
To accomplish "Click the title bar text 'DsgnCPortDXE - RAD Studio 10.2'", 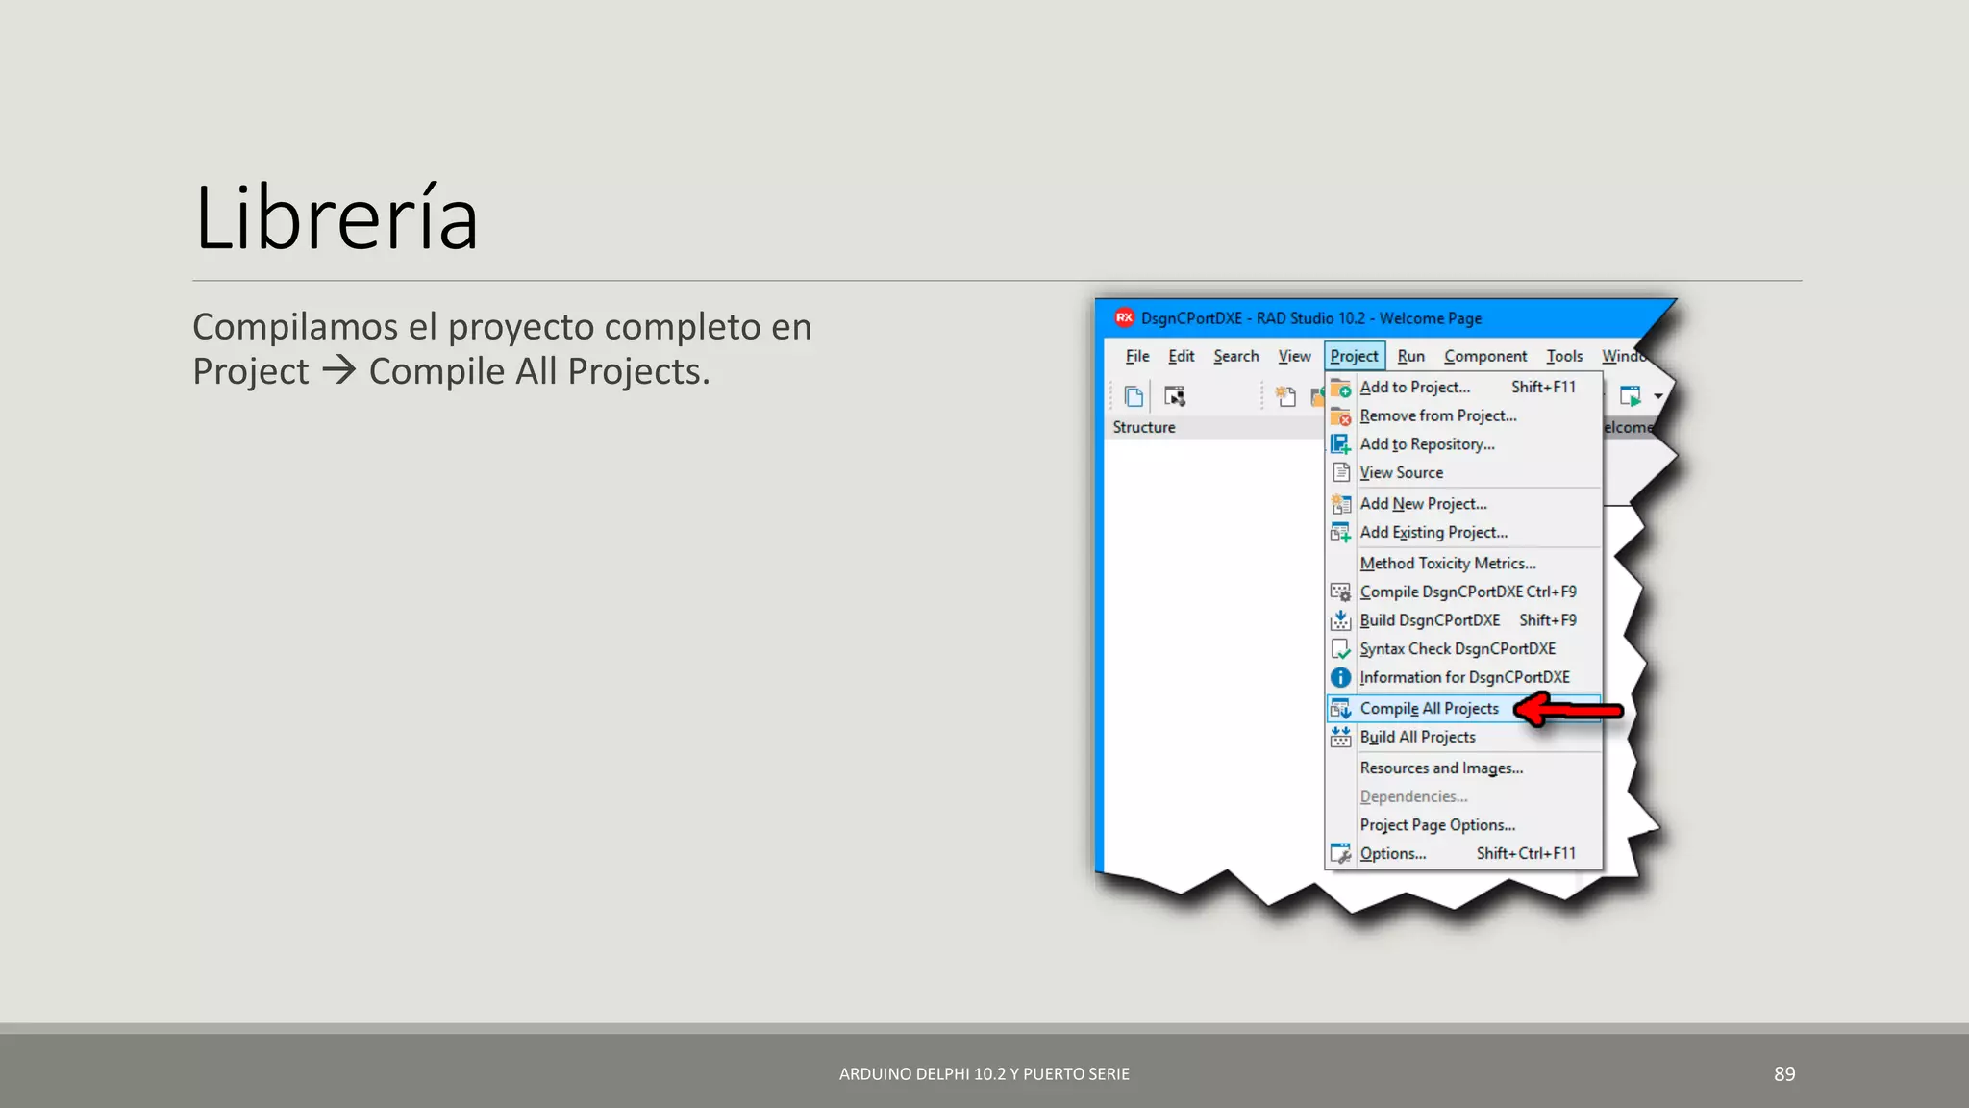I will point(1253,318).
